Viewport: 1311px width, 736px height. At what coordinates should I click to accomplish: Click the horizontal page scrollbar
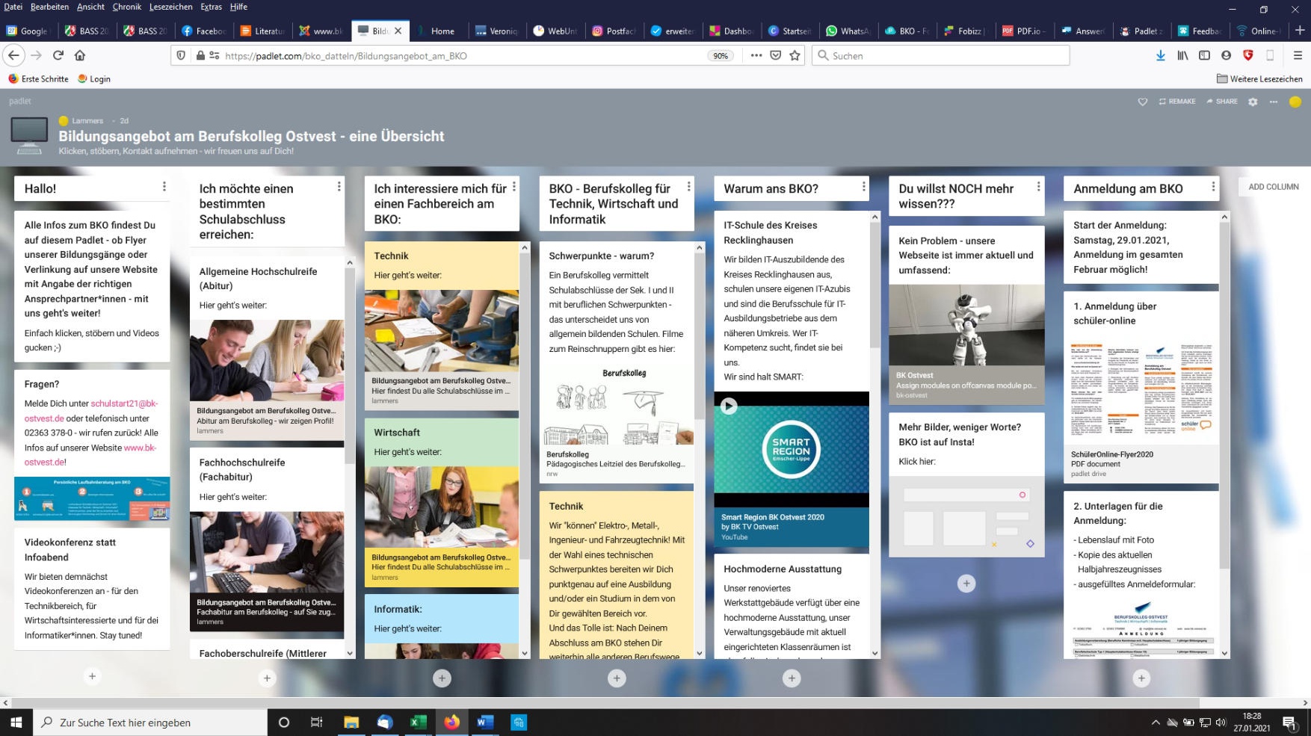tap(604, 702)
